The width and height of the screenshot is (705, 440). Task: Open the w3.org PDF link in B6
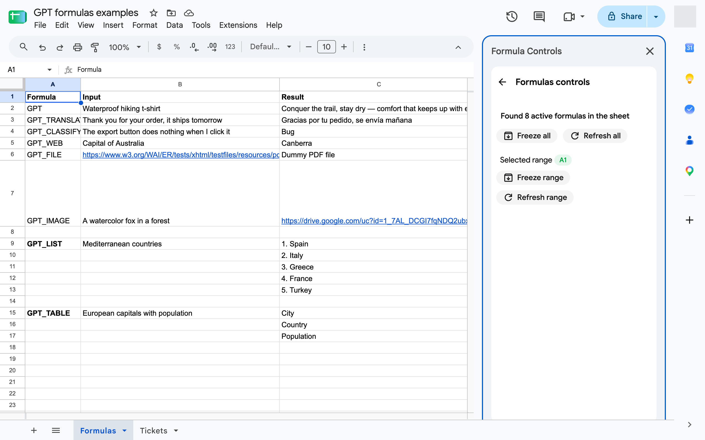pyautogui.click(x=181, y=155)
